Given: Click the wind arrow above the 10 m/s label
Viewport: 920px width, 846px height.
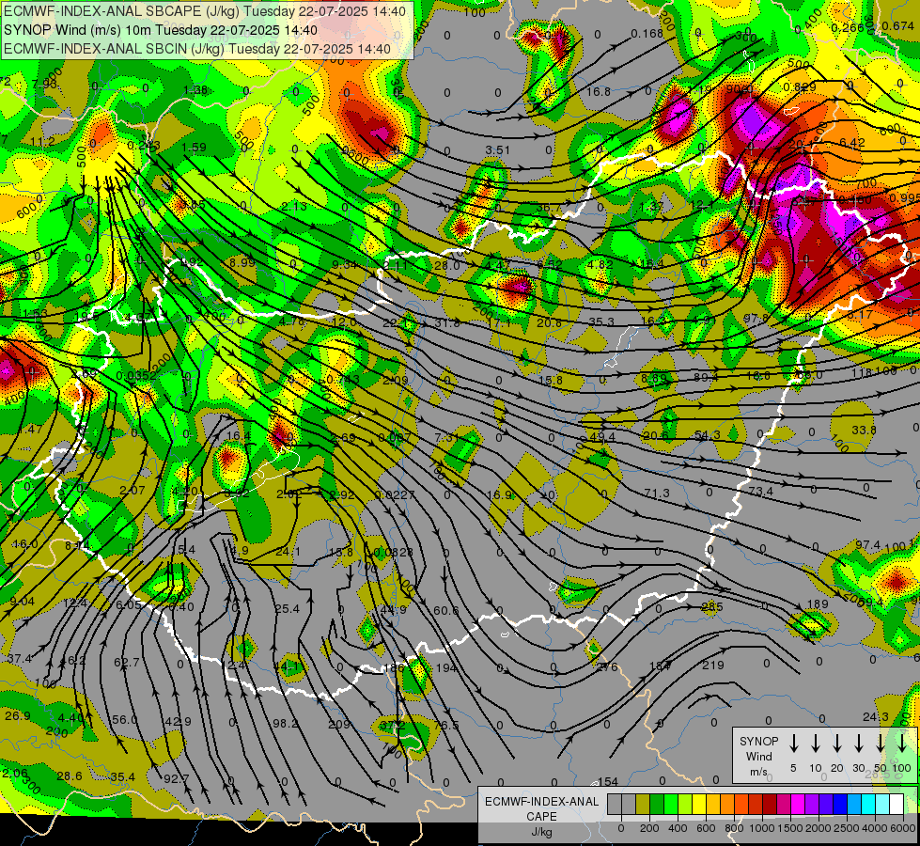Looking at the screenshot, I should [815, 744].
